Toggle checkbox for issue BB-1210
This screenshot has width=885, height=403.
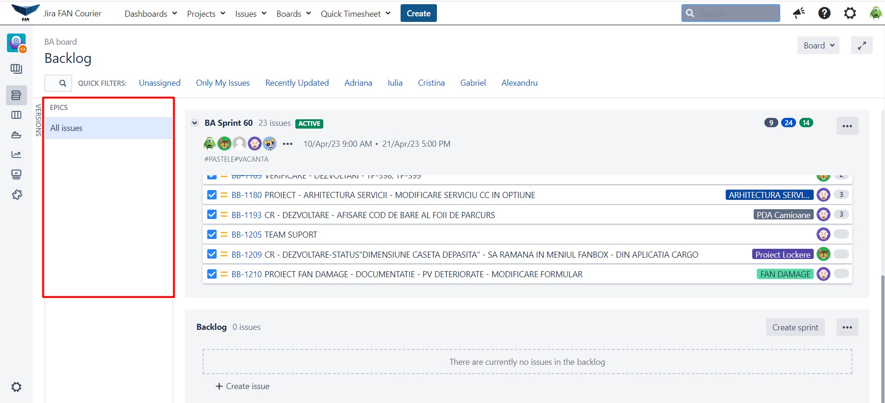tap(212, 274)
